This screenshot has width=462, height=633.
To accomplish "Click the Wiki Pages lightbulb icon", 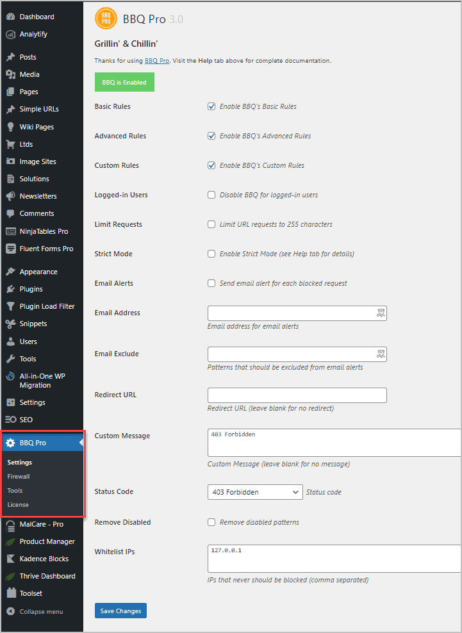I will (10, 127).
